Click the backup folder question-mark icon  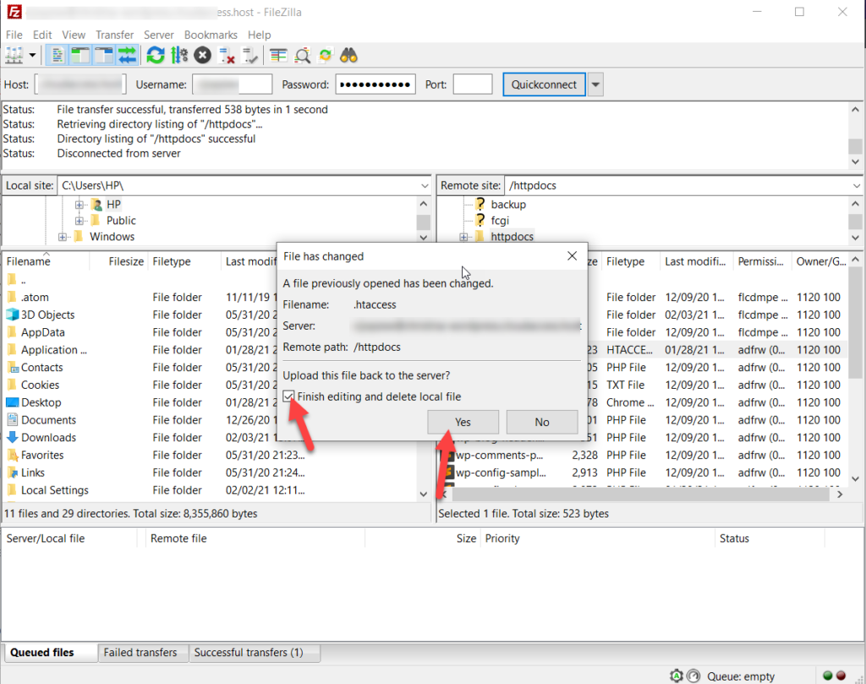point(480,205)
